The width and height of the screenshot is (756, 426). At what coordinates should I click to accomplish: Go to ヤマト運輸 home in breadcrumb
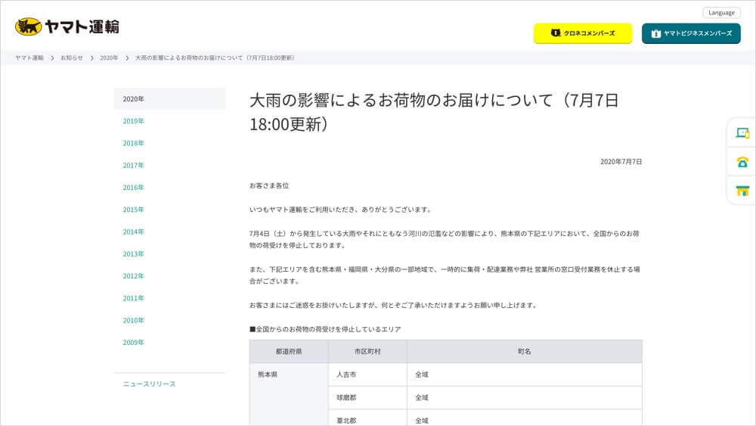29,58
